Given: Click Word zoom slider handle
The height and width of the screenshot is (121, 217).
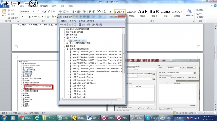Looking at the screenshot, I should tap(204, 113).
